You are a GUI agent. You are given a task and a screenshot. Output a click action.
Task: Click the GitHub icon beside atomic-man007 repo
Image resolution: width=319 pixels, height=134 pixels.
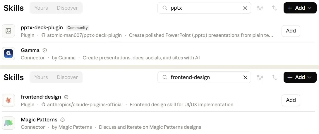43,35
